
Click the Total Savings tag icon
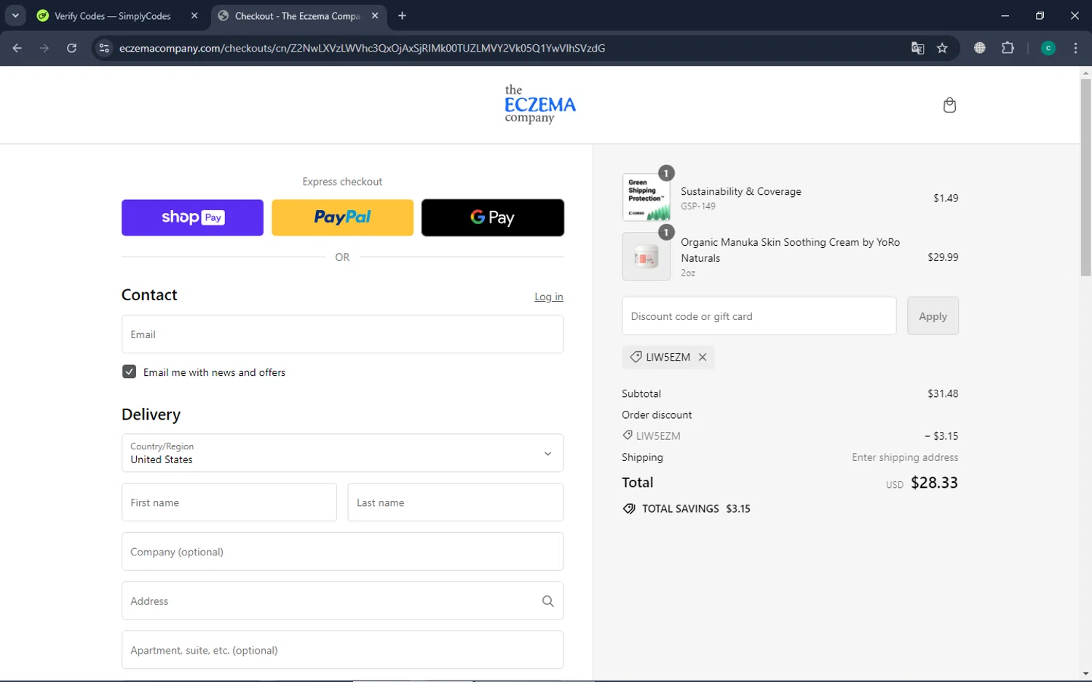tap(629, 509)
